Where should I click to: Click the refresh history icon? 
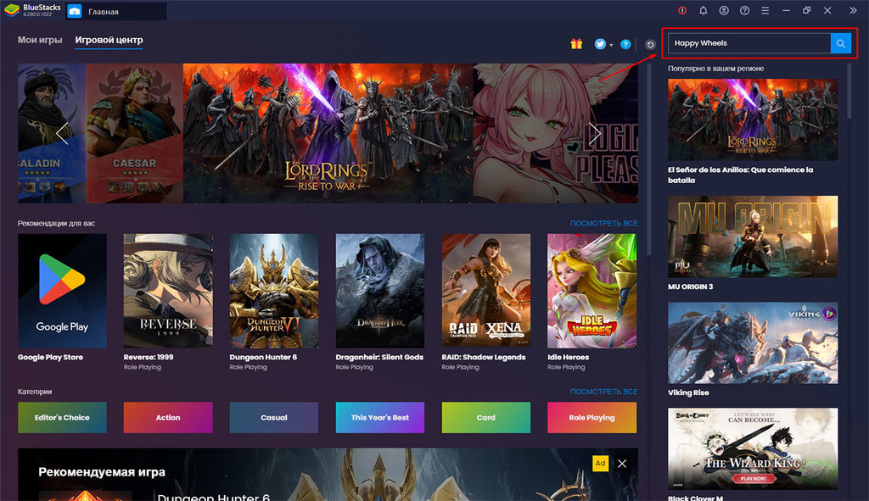point(650,44)
